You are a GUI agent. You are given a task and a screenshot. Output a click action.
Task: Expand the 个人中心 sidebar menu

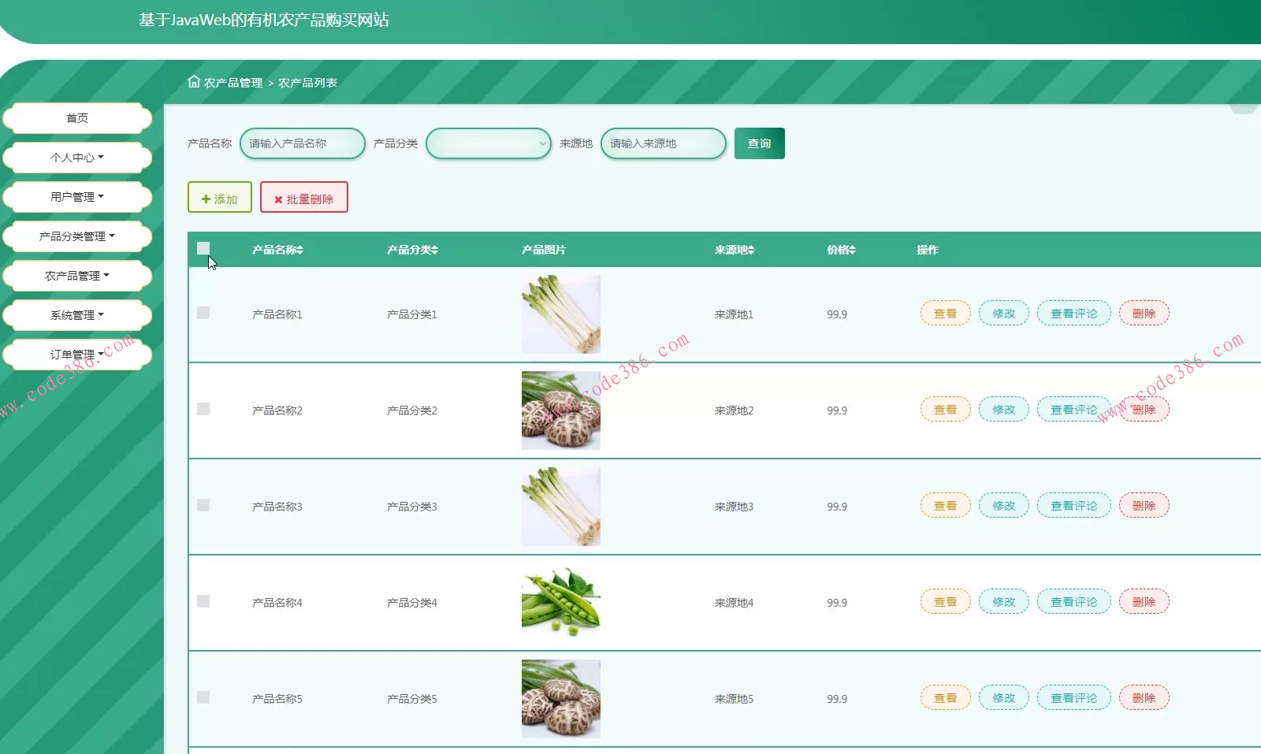click(x=76, y=157)
